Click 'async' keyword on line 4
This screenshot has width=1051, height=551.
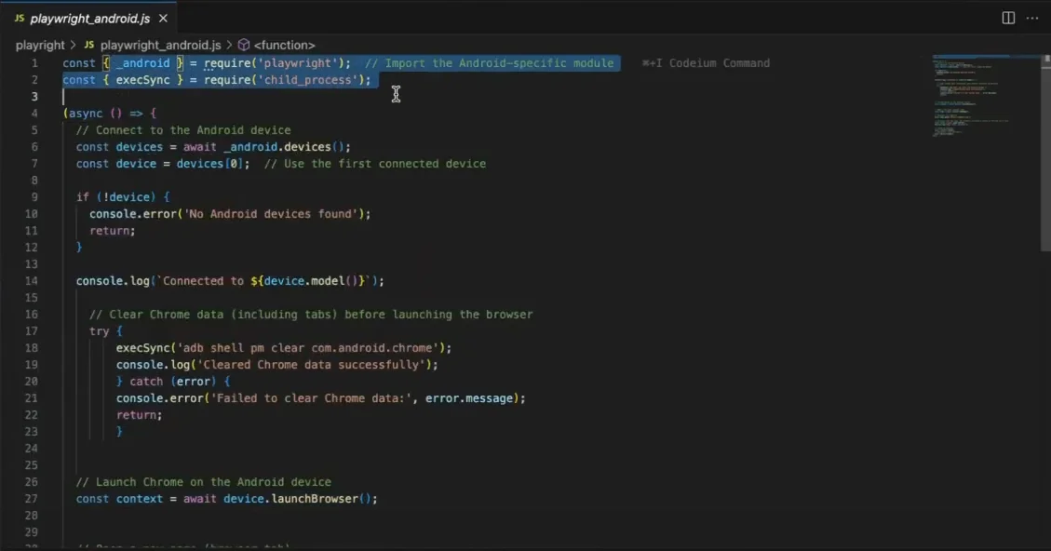click(86, 114)
